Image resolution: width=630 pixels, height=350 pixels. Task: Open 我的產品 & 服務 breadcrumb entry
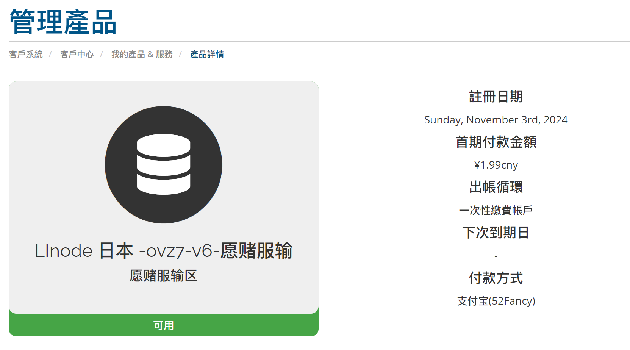click(142, 54)
